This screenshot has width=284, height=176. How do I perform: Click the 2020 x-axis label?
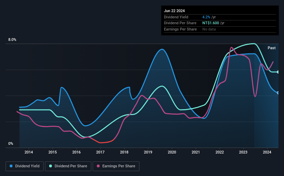click(x=172, y=152)
